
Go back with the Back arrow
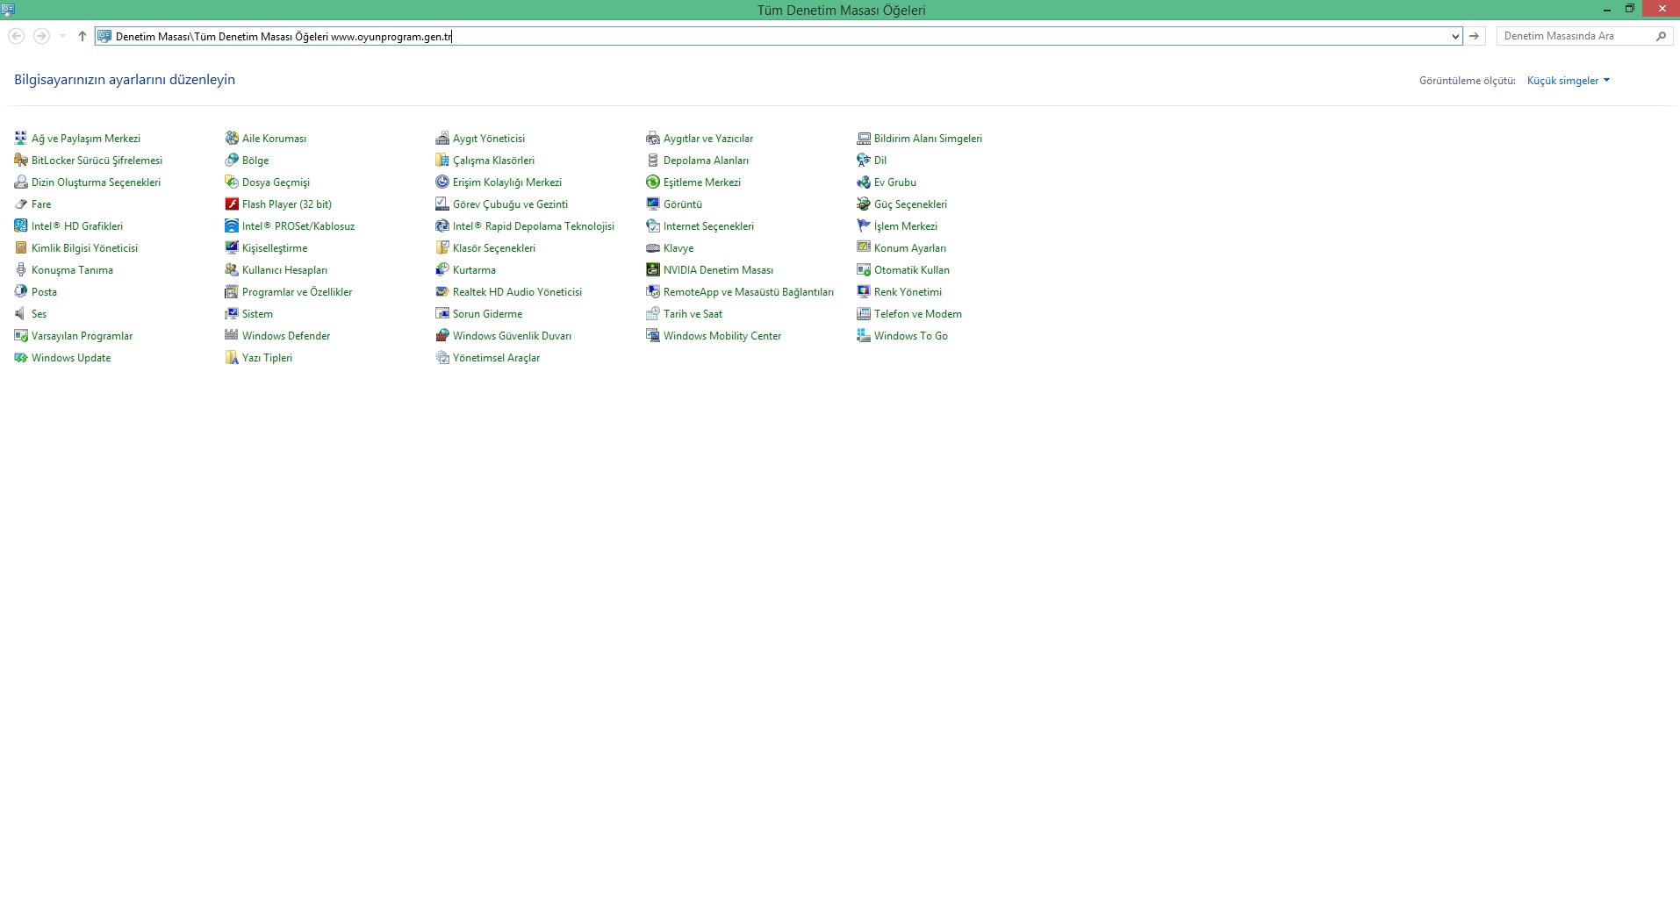point(16,36)
